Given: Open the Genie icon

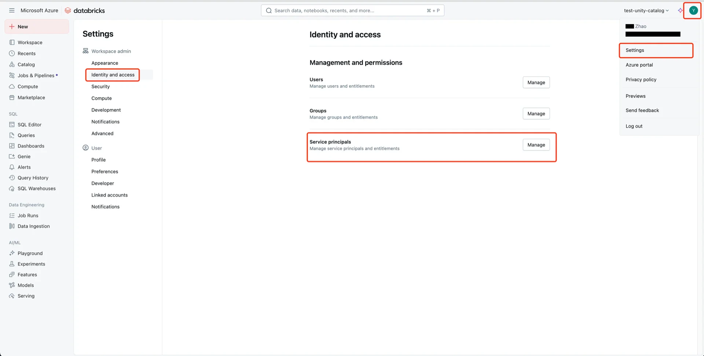Looking at the screenshot, I should coord(12,157).
